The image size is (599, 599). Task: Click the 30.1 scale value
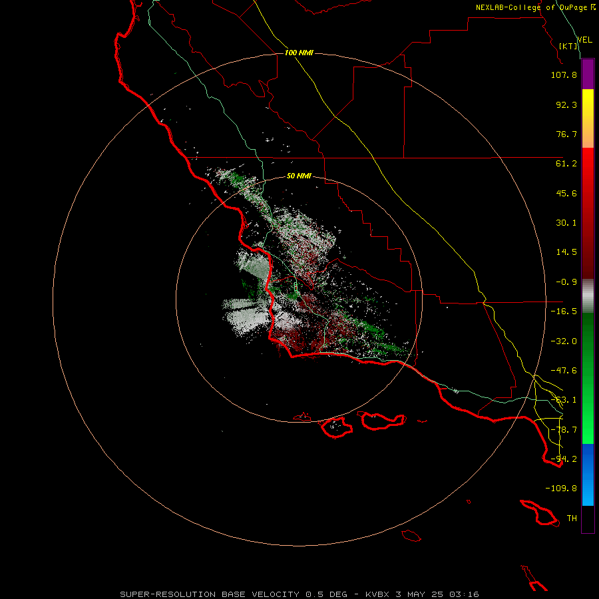tap(566, 223)
